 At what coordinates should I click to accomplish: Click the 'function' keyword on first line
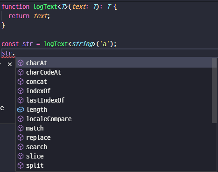15,7
